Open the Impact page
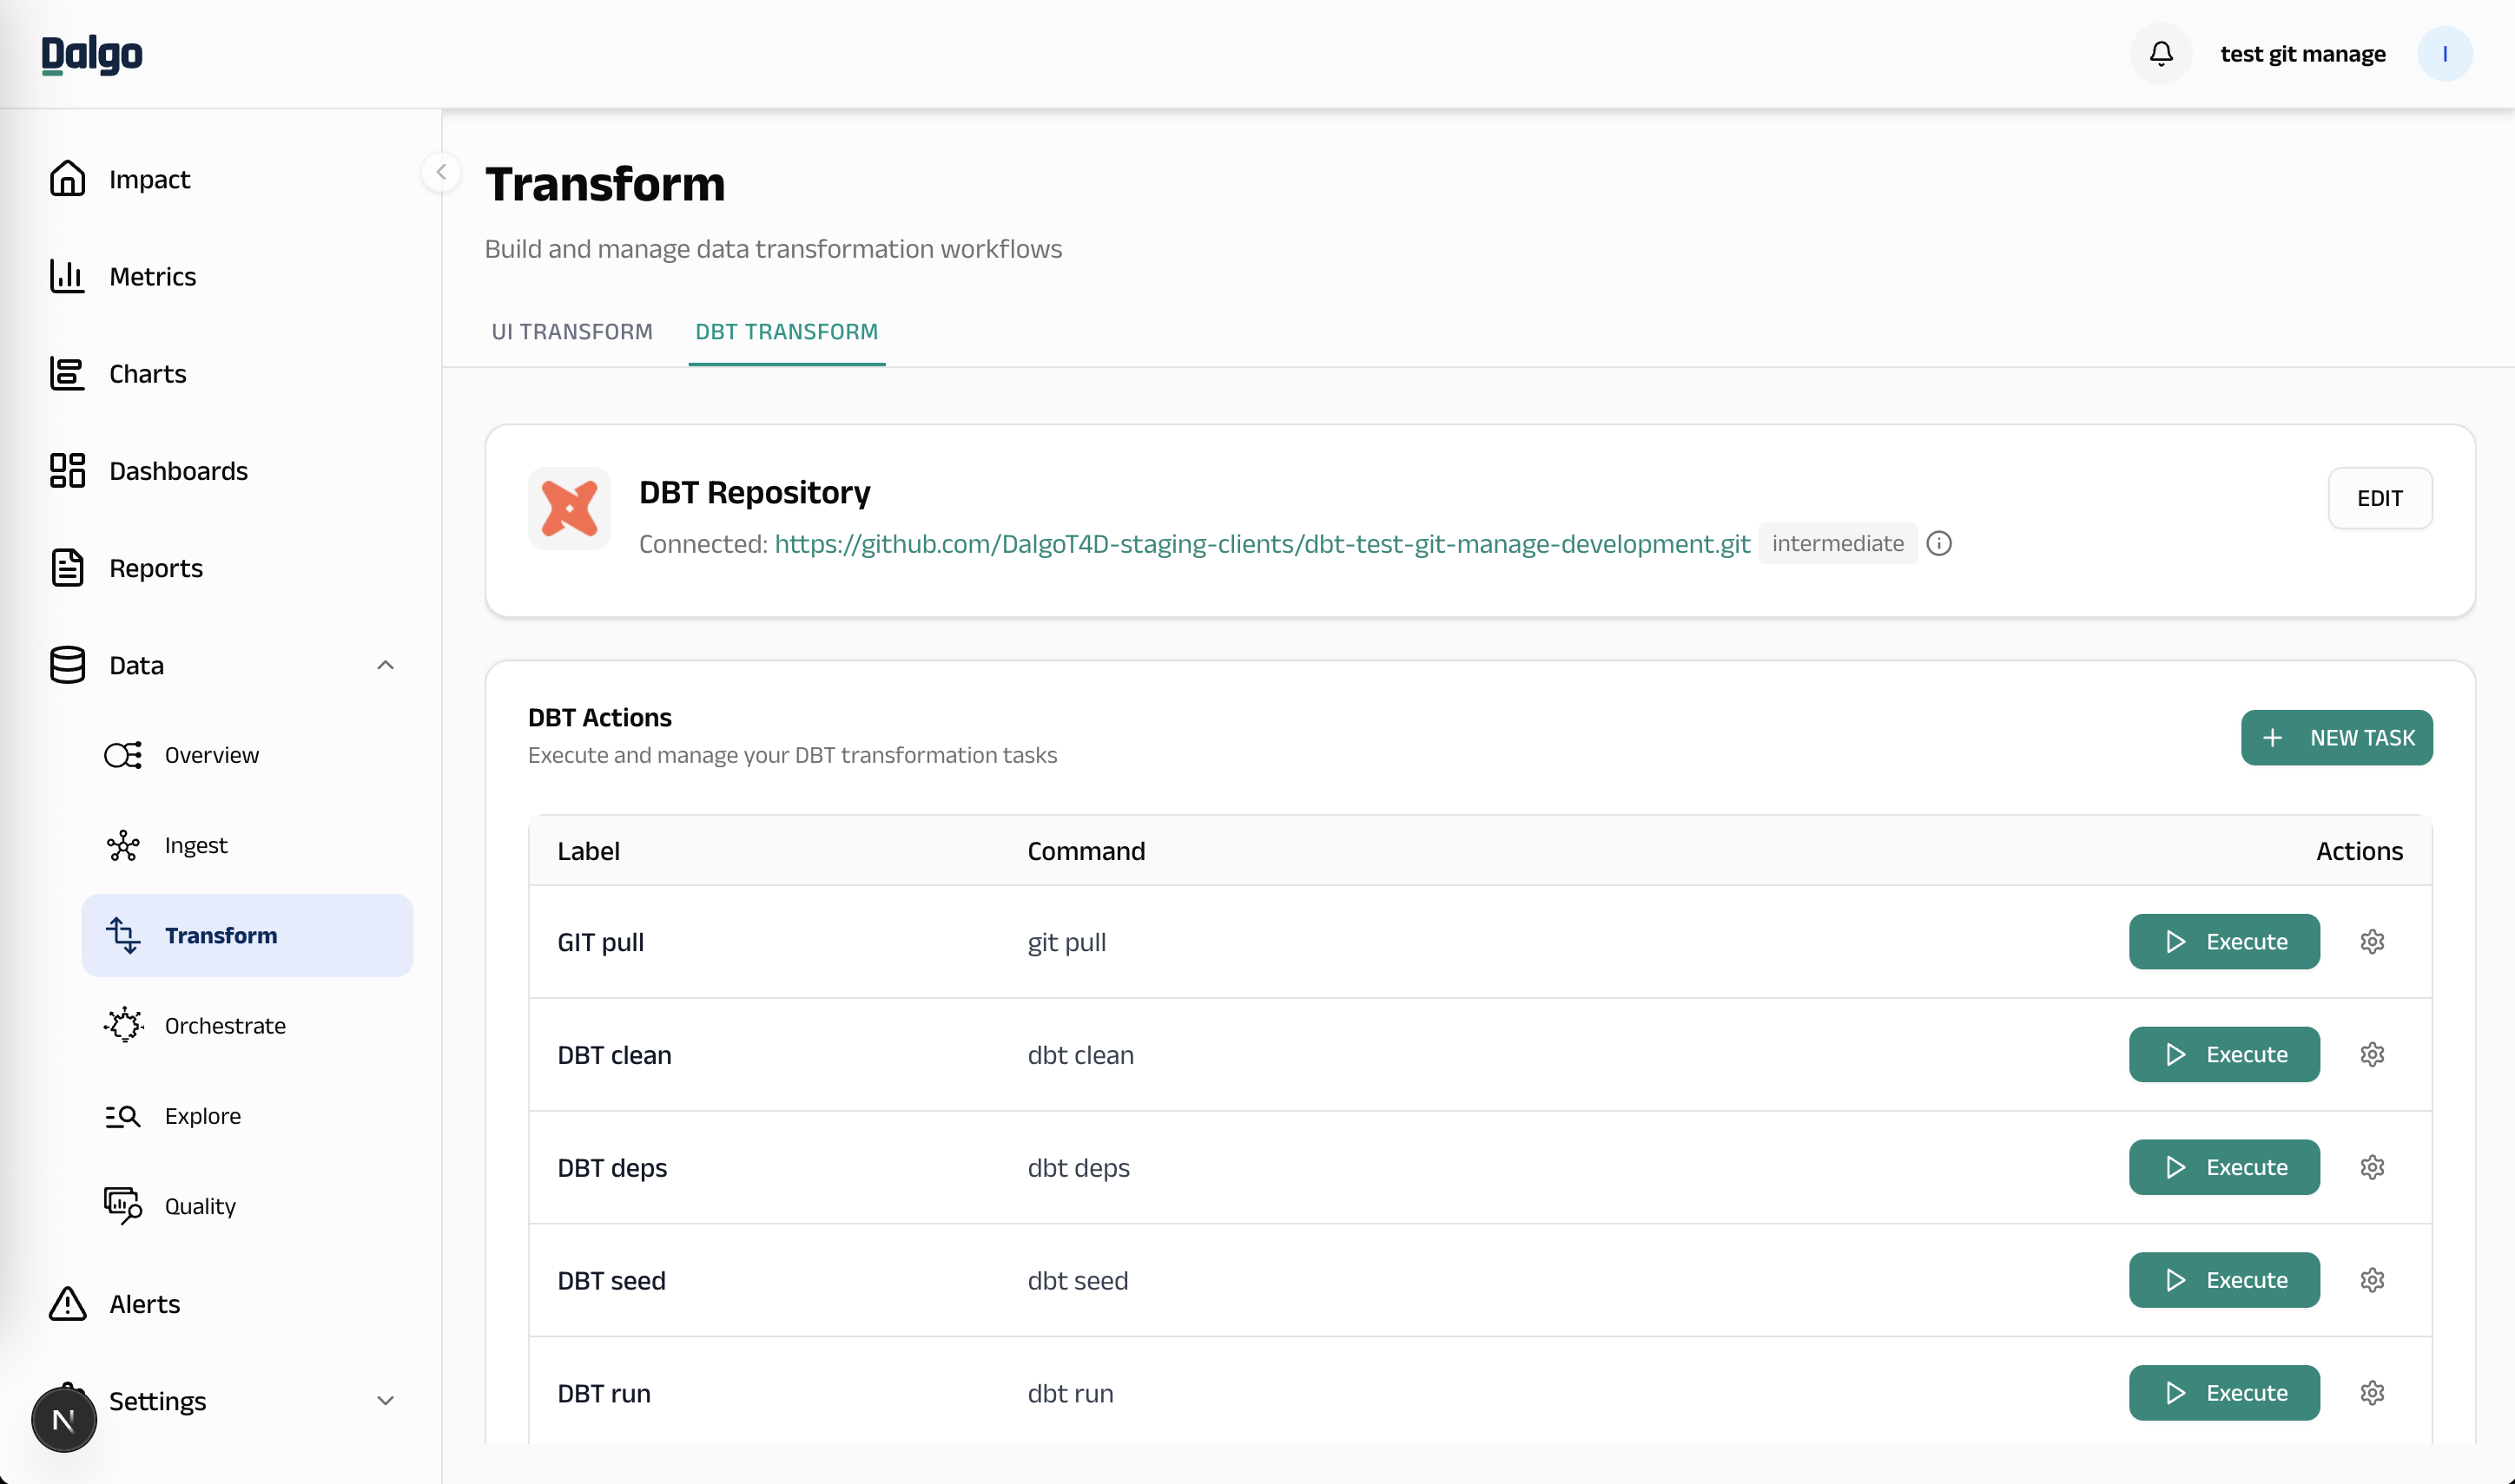2515x1484 pixels. (149, 179)
